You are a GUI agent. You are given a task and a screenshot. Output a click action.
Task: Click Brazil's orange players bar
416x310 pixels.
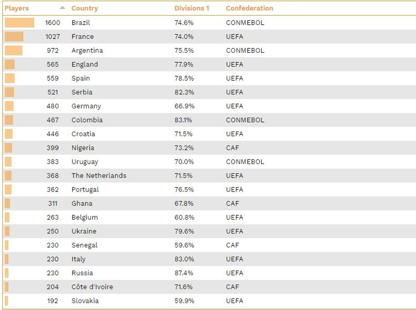click(20, 23)
